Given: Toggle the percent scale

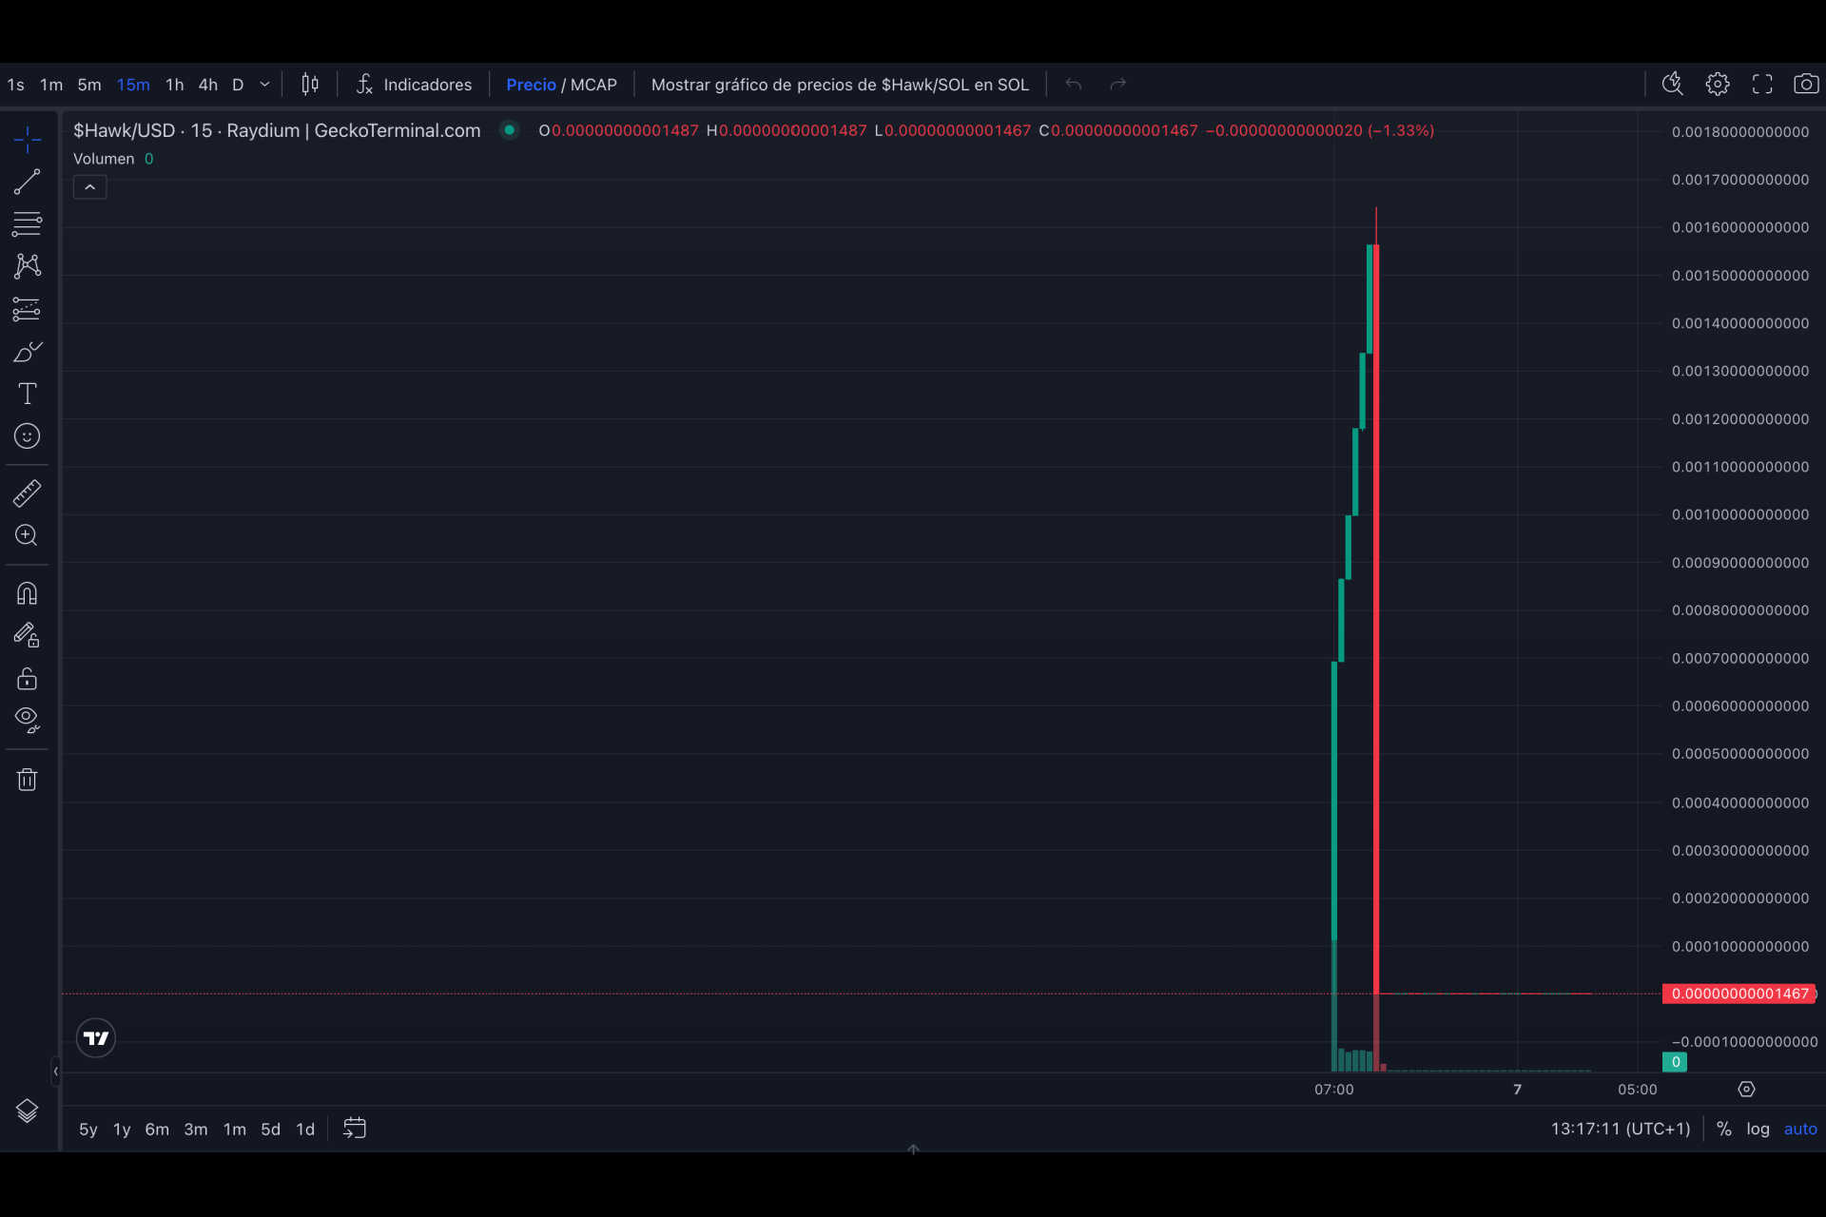Looking at the screenshot, I should 1723,1129.
